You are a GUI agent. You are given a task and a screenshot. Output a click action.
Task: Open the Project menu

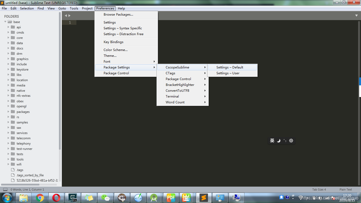tap(87, 8)
